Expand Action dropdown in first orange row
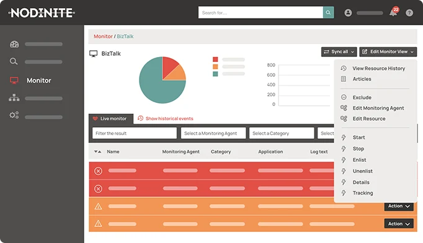Image resolution: width=423 pixels, height=243 pixels. click(399, 206)
